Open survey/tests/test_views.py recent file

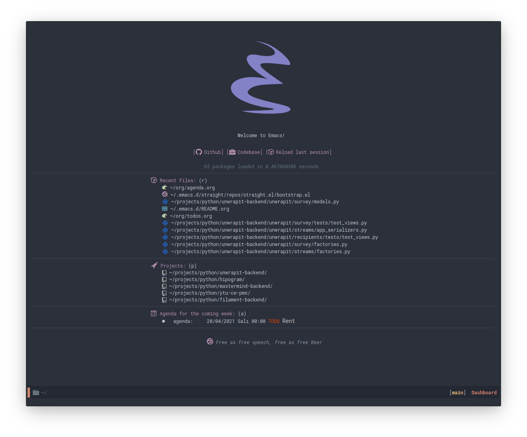click(269, 223)
